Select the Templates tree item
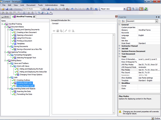Screen dimensions: 161x120 [21, 43]
